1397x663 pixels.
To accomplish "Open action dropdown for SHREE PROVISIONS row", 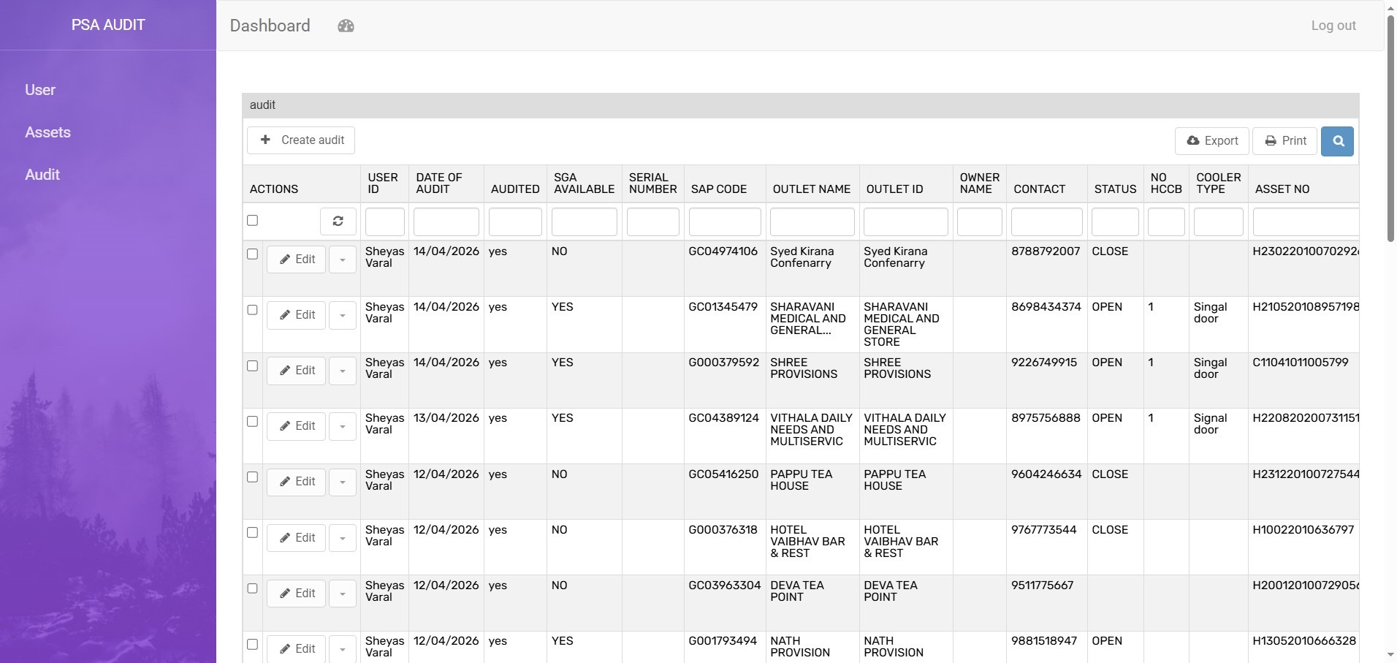I will coord(343,371).
